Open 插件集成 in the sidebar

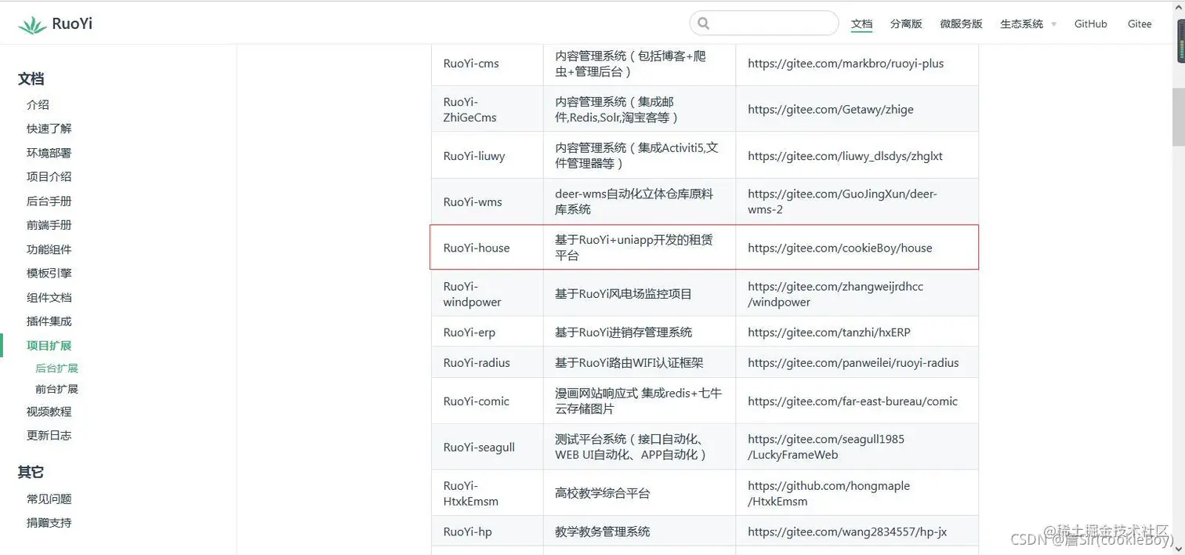coord(49,321)
